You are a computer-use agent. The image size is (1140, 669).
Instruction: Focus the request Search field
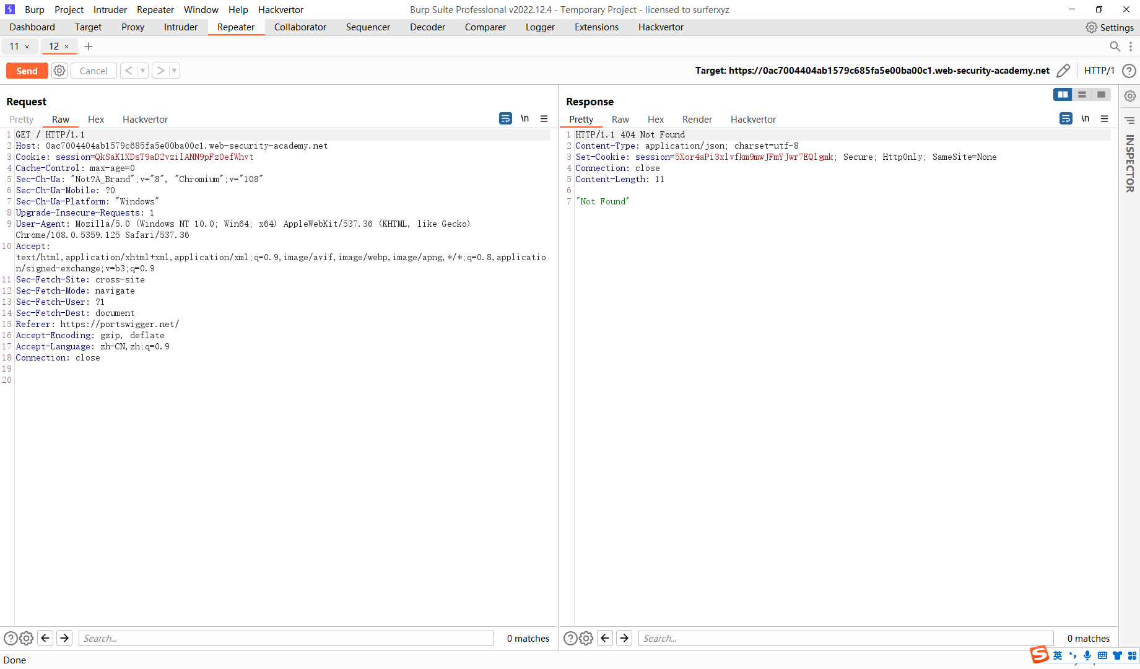[286, 638]
